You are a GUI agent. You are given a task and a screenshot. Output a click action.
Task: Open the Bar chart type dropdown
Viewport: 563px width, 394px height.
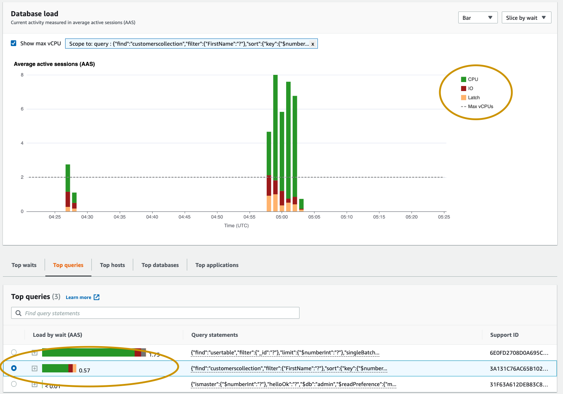pos(478,17)
